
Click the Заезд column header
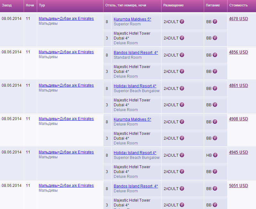[7, 5]
